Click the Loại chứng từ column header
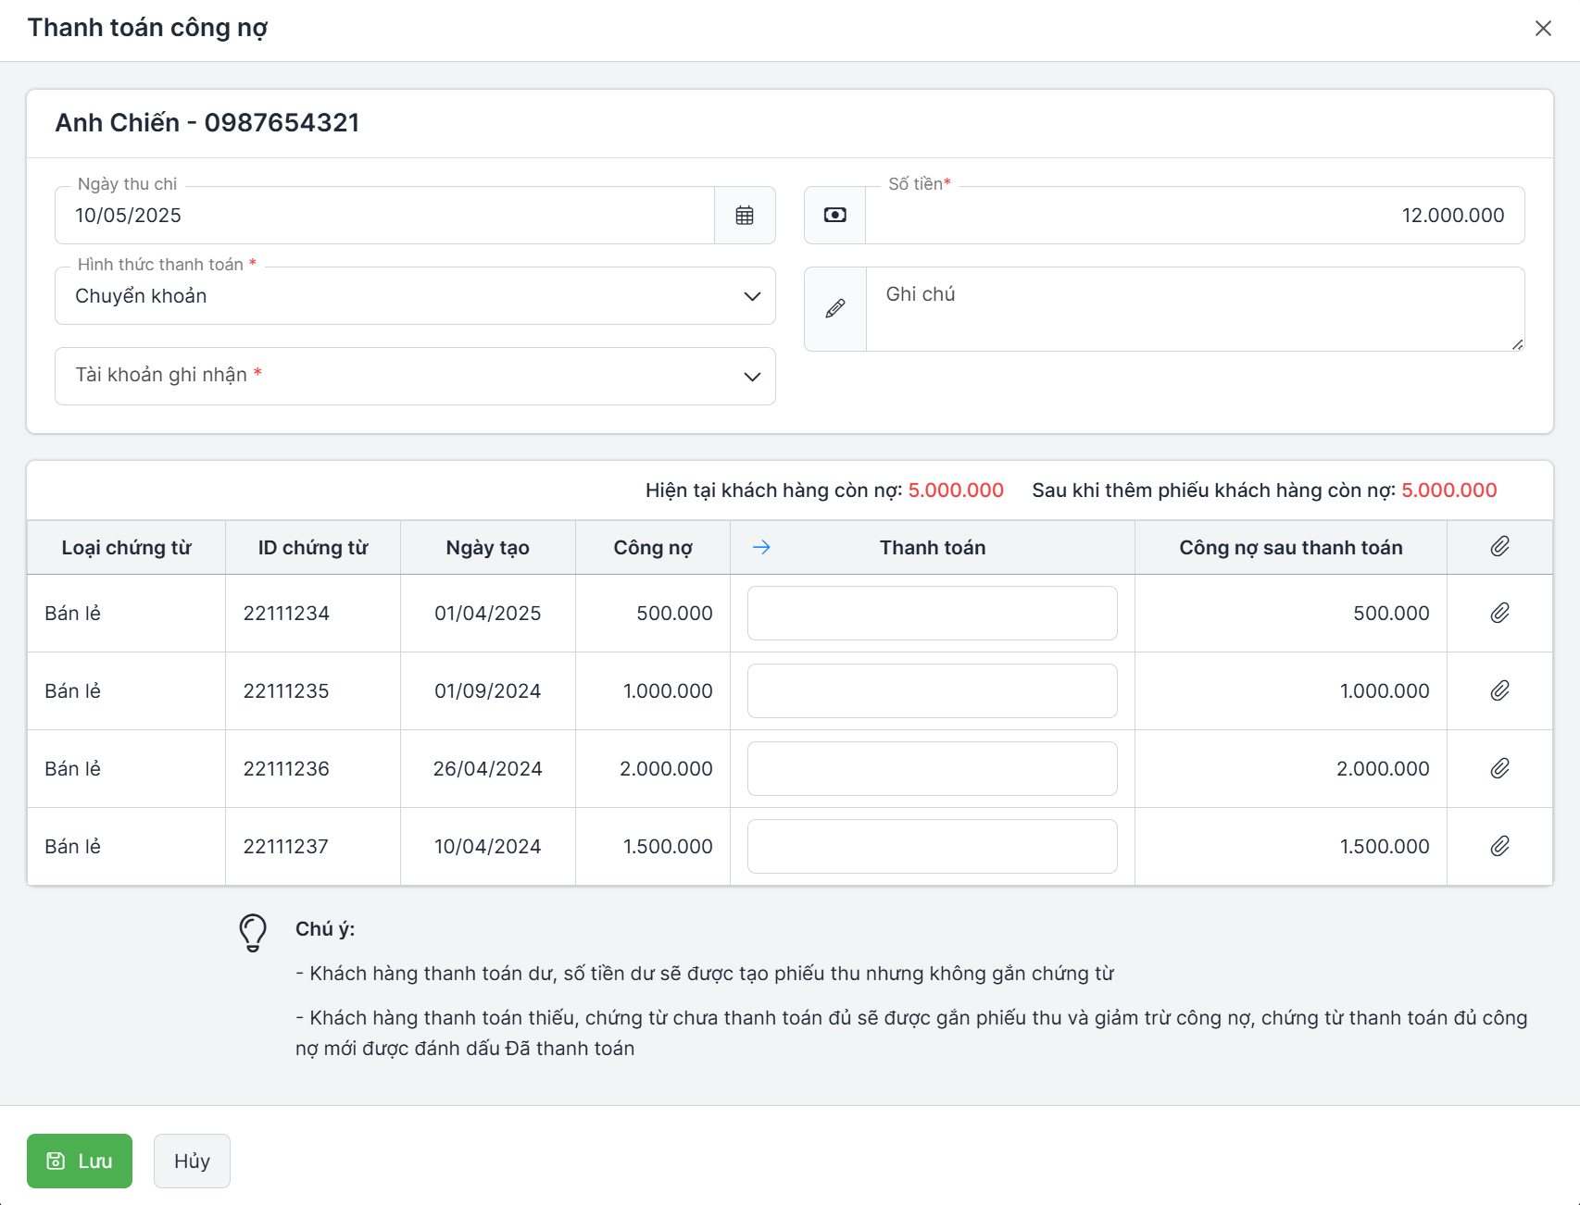This screenshot has height=1205, width=1580. 127,548
